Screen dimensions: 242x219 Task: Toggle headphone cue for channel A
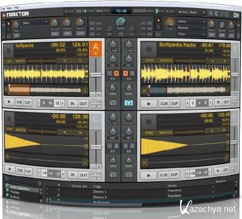[113, 103]
